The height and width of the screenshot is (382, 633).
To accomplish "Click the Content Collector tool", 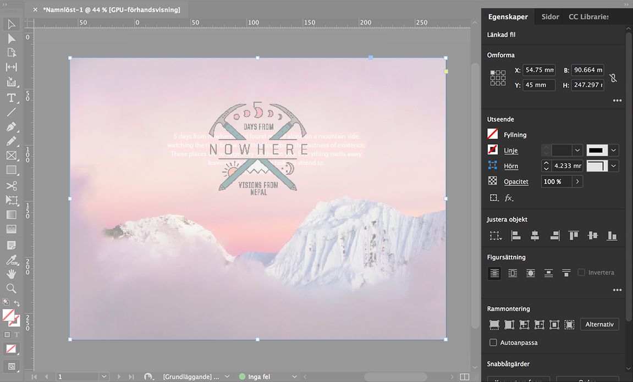I will (12, 82).
